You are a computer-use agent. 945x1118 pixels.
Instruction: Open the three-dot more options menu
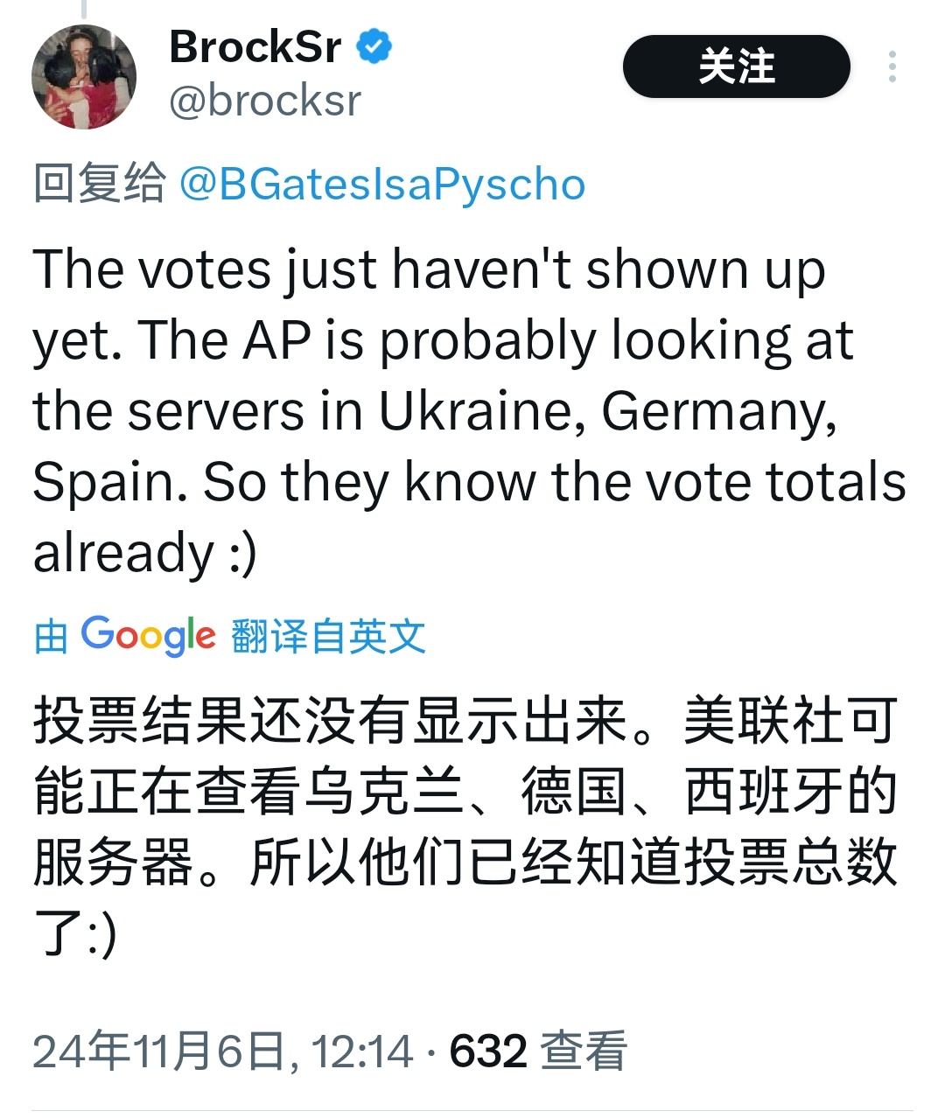click(x=892, y=66)
